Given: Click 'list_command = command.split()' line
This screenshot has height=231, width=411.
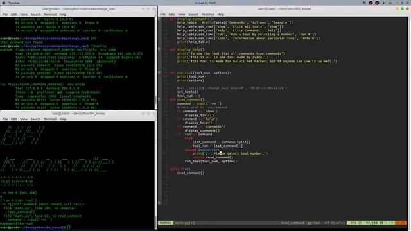Looking at the screenshot, I should [222, 142].
